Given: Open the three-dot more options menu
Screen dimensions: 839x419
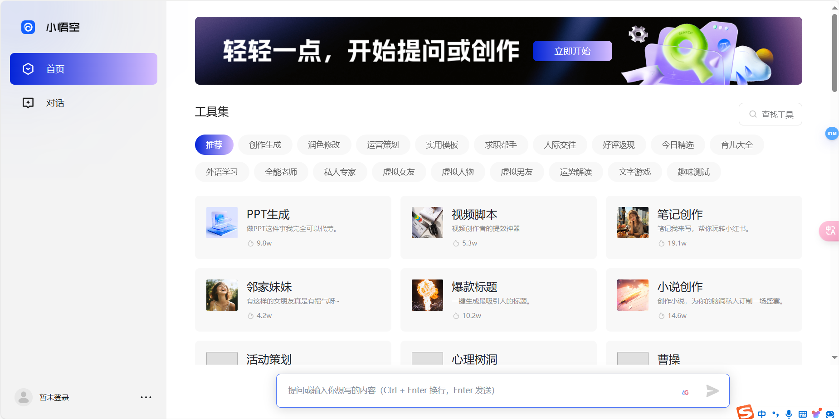Looking at the screenshot, I should 146,397.
